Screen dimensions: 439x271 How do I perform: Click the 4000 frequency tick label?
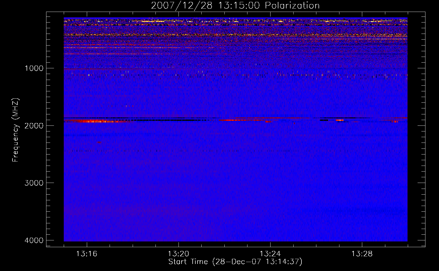pyautogui.click(x=34, y=240)
